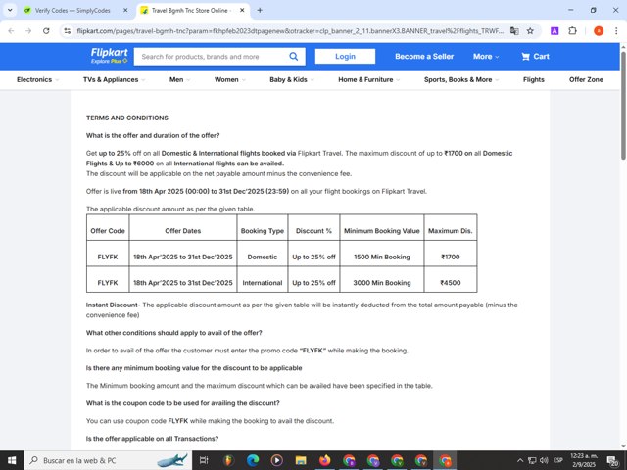
Task: Expand the Men category menu
Action: (x=179, y=79)
